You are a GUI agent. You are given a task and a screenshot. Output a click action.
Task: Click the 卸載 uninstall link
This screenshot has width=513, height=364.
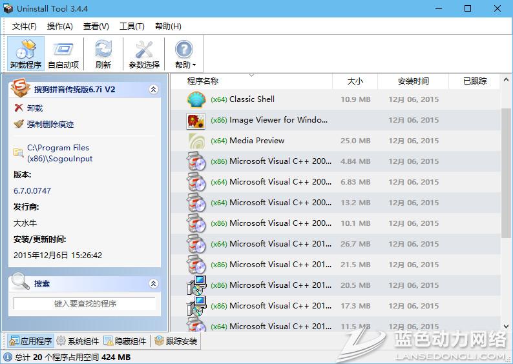35,108
